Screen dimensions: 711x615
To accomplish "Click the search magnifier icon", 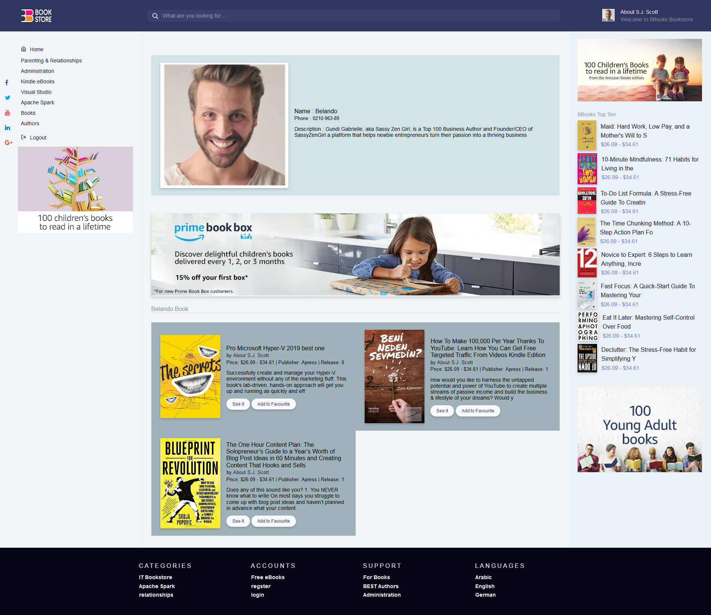I will (155, 16).
